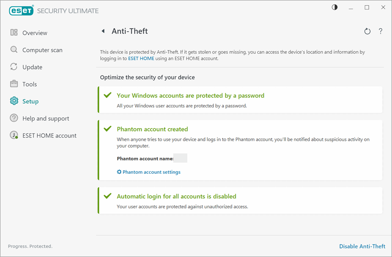
Task: Maximize the ESET window
Action: [367, 7]
